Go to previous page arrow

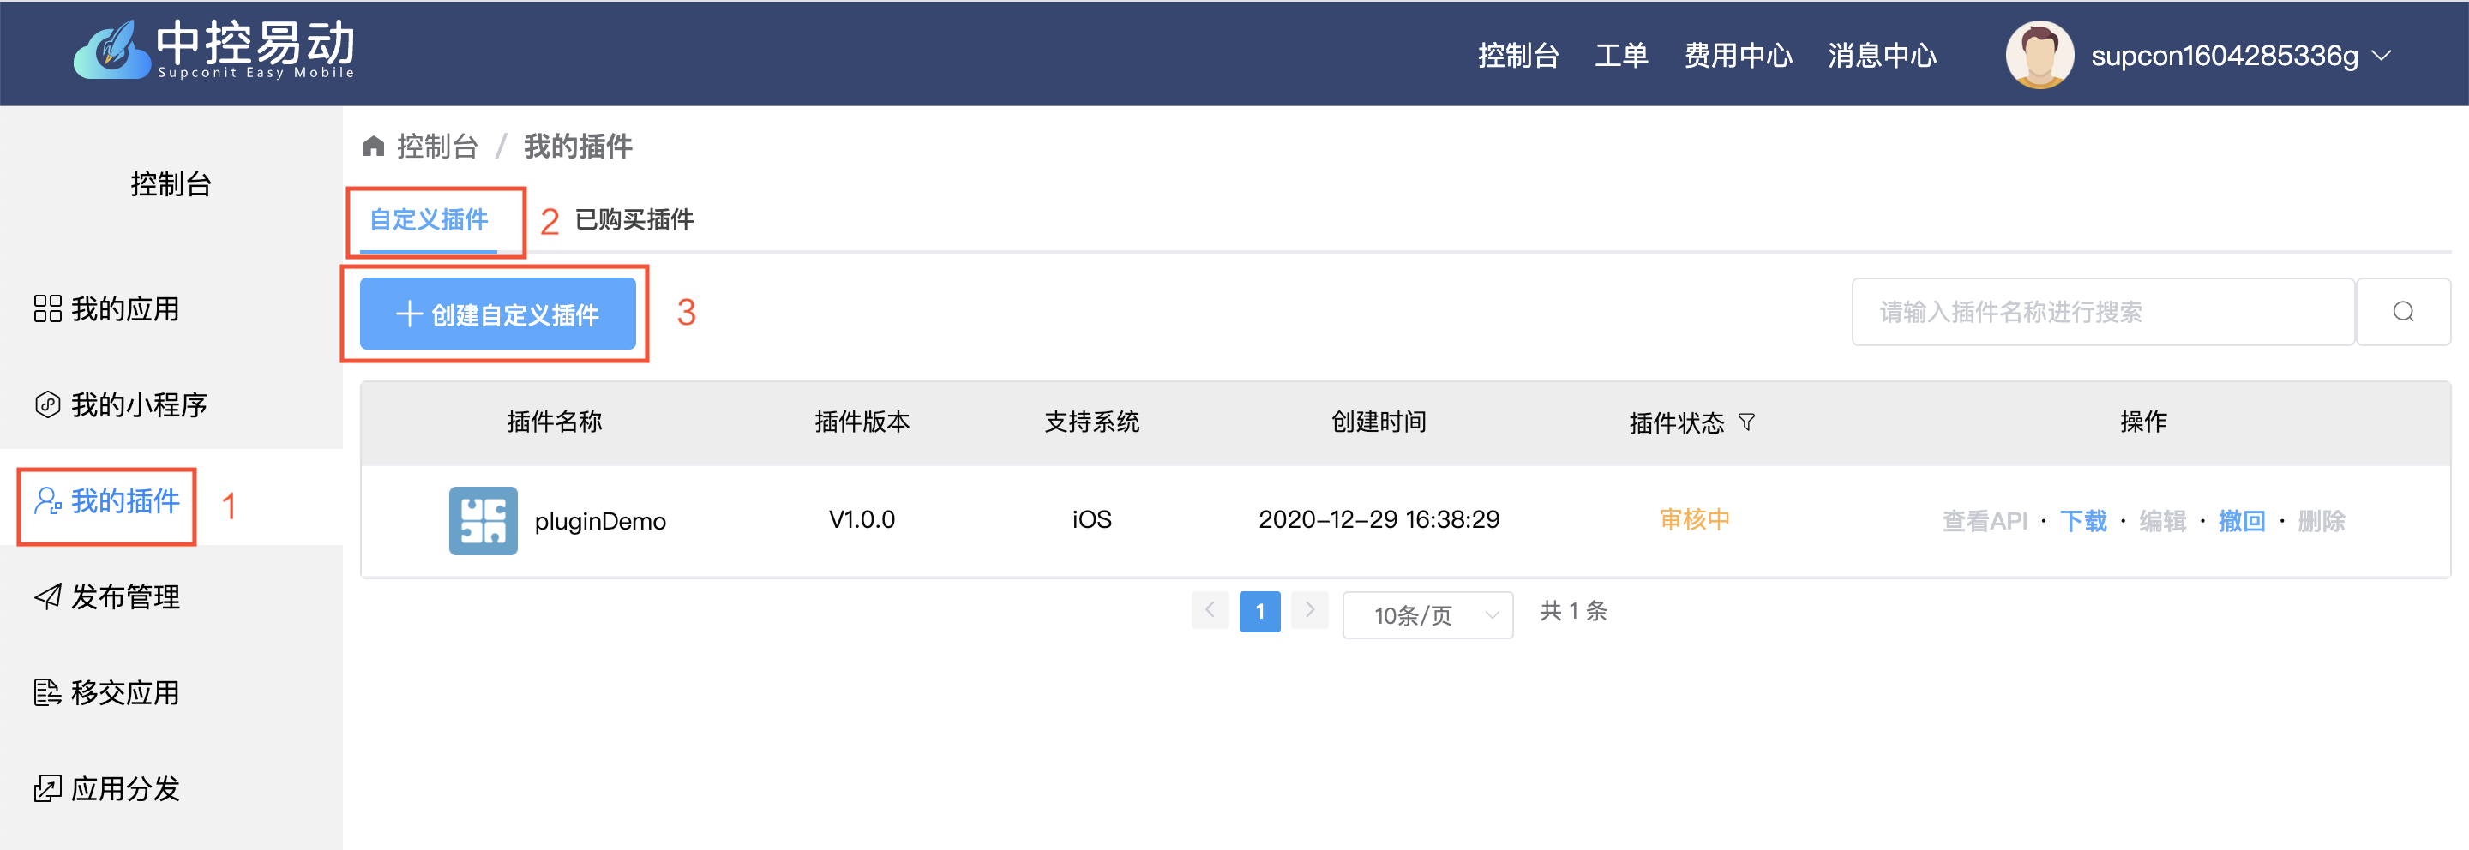tap(1210, 610)
